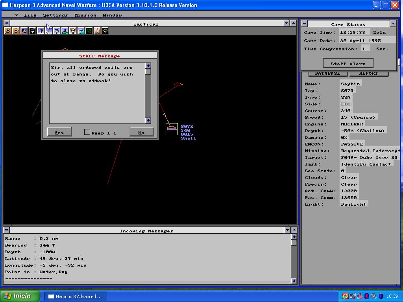Open the Game Status window dropdown arrow
403x302 pixels.
[x=393, y=24]
